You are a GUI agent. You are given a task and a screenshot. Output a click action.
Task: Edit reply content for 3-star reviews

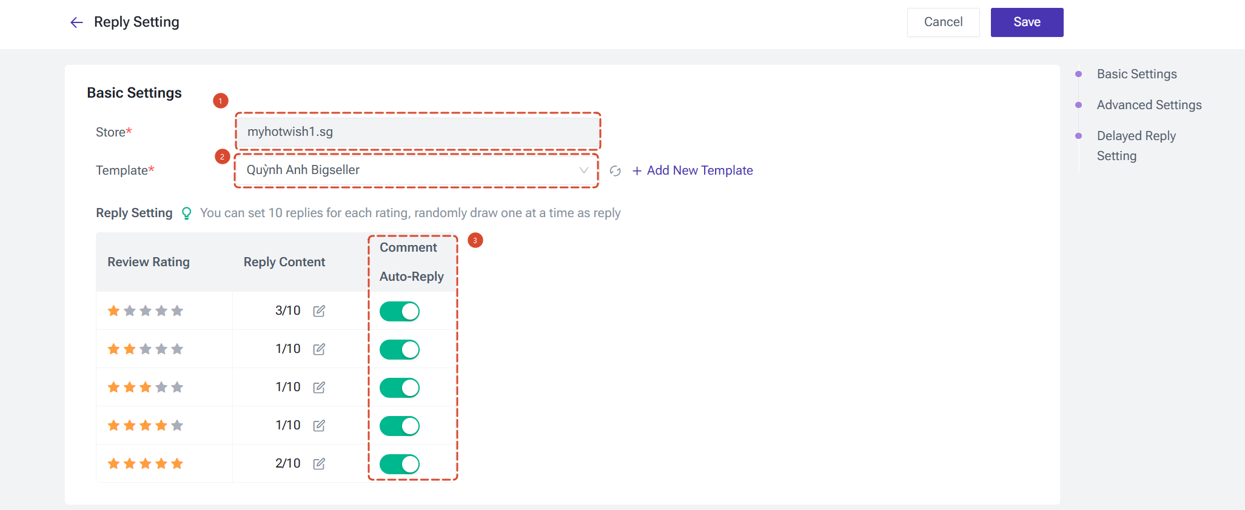pos(319,388)
